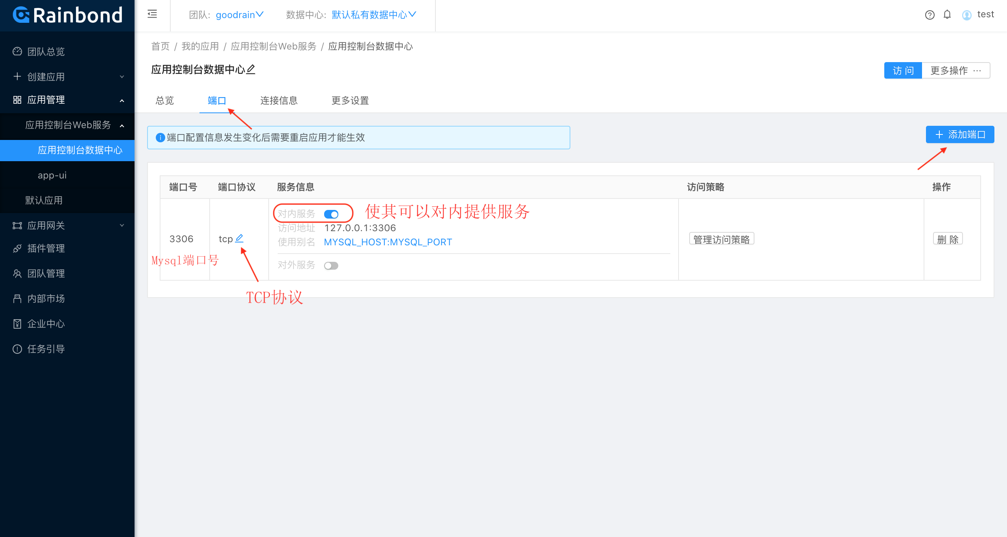Click the 访问 button
Viewport: 1007px width, 537px height.
pyautogui.click(x=903, y=71)
